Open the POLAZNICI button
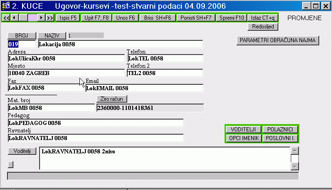 tap(280, 129)
